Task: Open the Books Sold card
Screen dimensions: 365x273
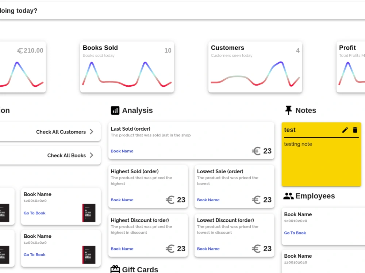Action: pyautogui.click(x=127, y=67)
